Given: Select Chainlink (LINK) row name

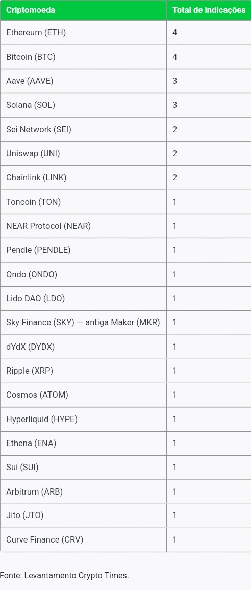Looking at the screenshot, I should tap(36, 178).
